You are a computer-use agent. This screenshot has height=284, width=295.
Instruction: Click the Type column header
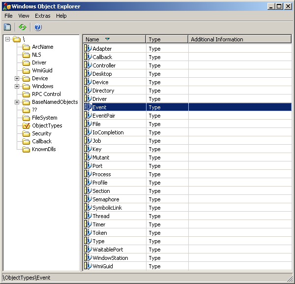tap(167, 39)
